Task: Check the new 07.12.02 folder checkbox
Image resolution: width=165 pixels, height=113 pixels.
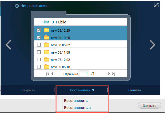Action: click(39, 59)
